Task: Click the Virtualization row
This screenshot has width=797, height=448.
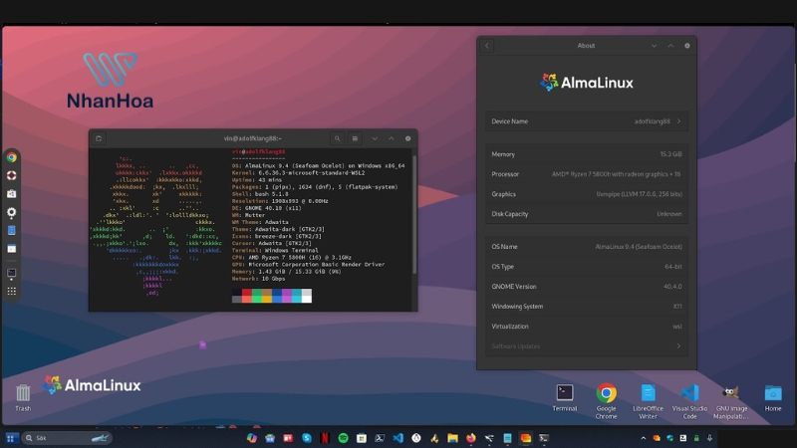Action: tap(587, 327)
